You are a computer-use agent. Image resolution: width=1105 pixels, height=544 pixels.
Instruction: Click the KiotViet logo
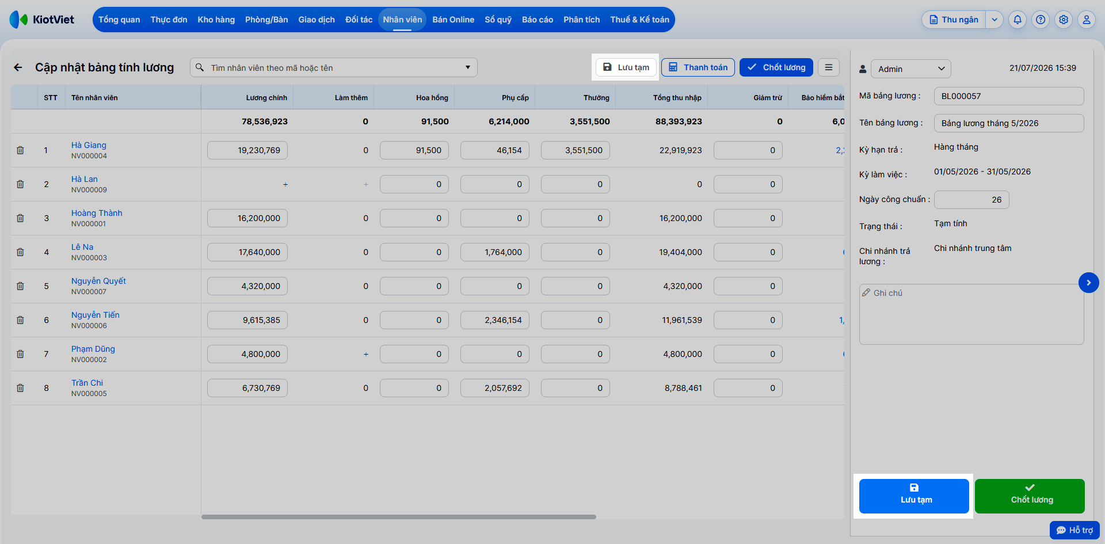42,20
